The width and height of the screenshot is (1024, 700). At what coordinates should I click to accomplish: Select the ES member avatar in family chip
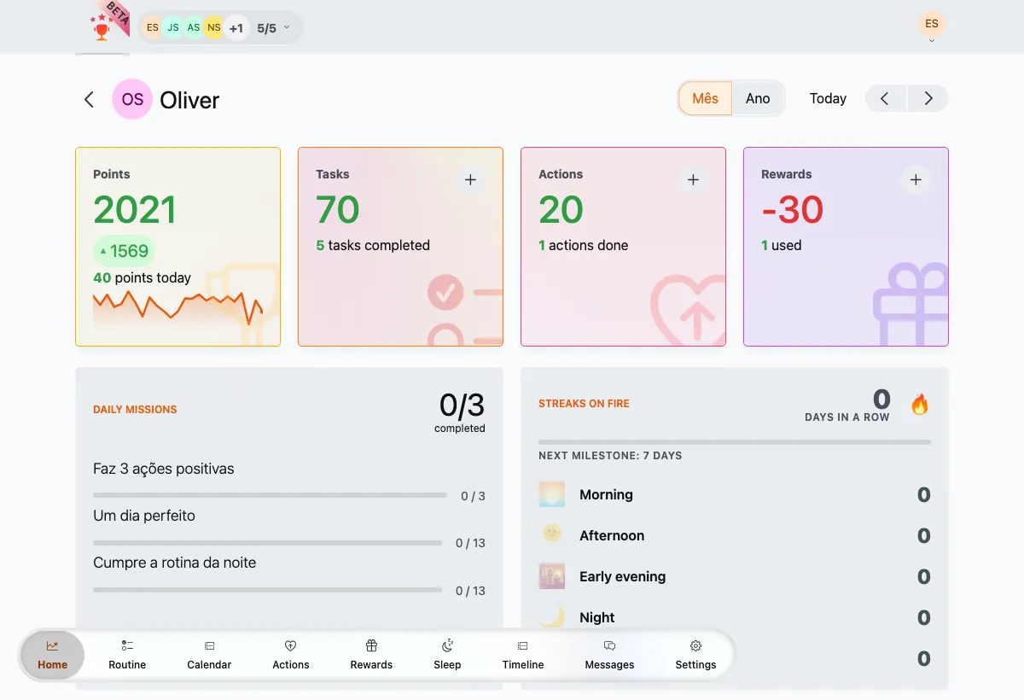pyautogui.click(x=153, y=27)
